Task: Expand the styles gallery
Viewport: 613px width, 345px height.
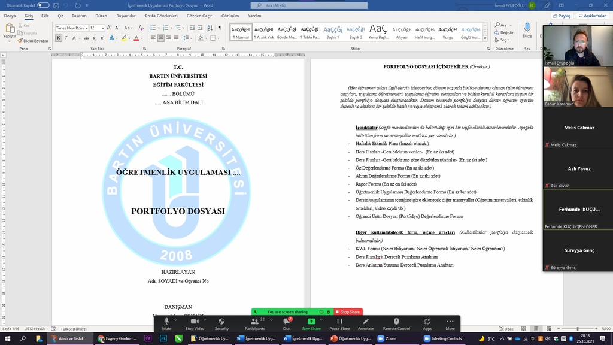Action: 485,38
